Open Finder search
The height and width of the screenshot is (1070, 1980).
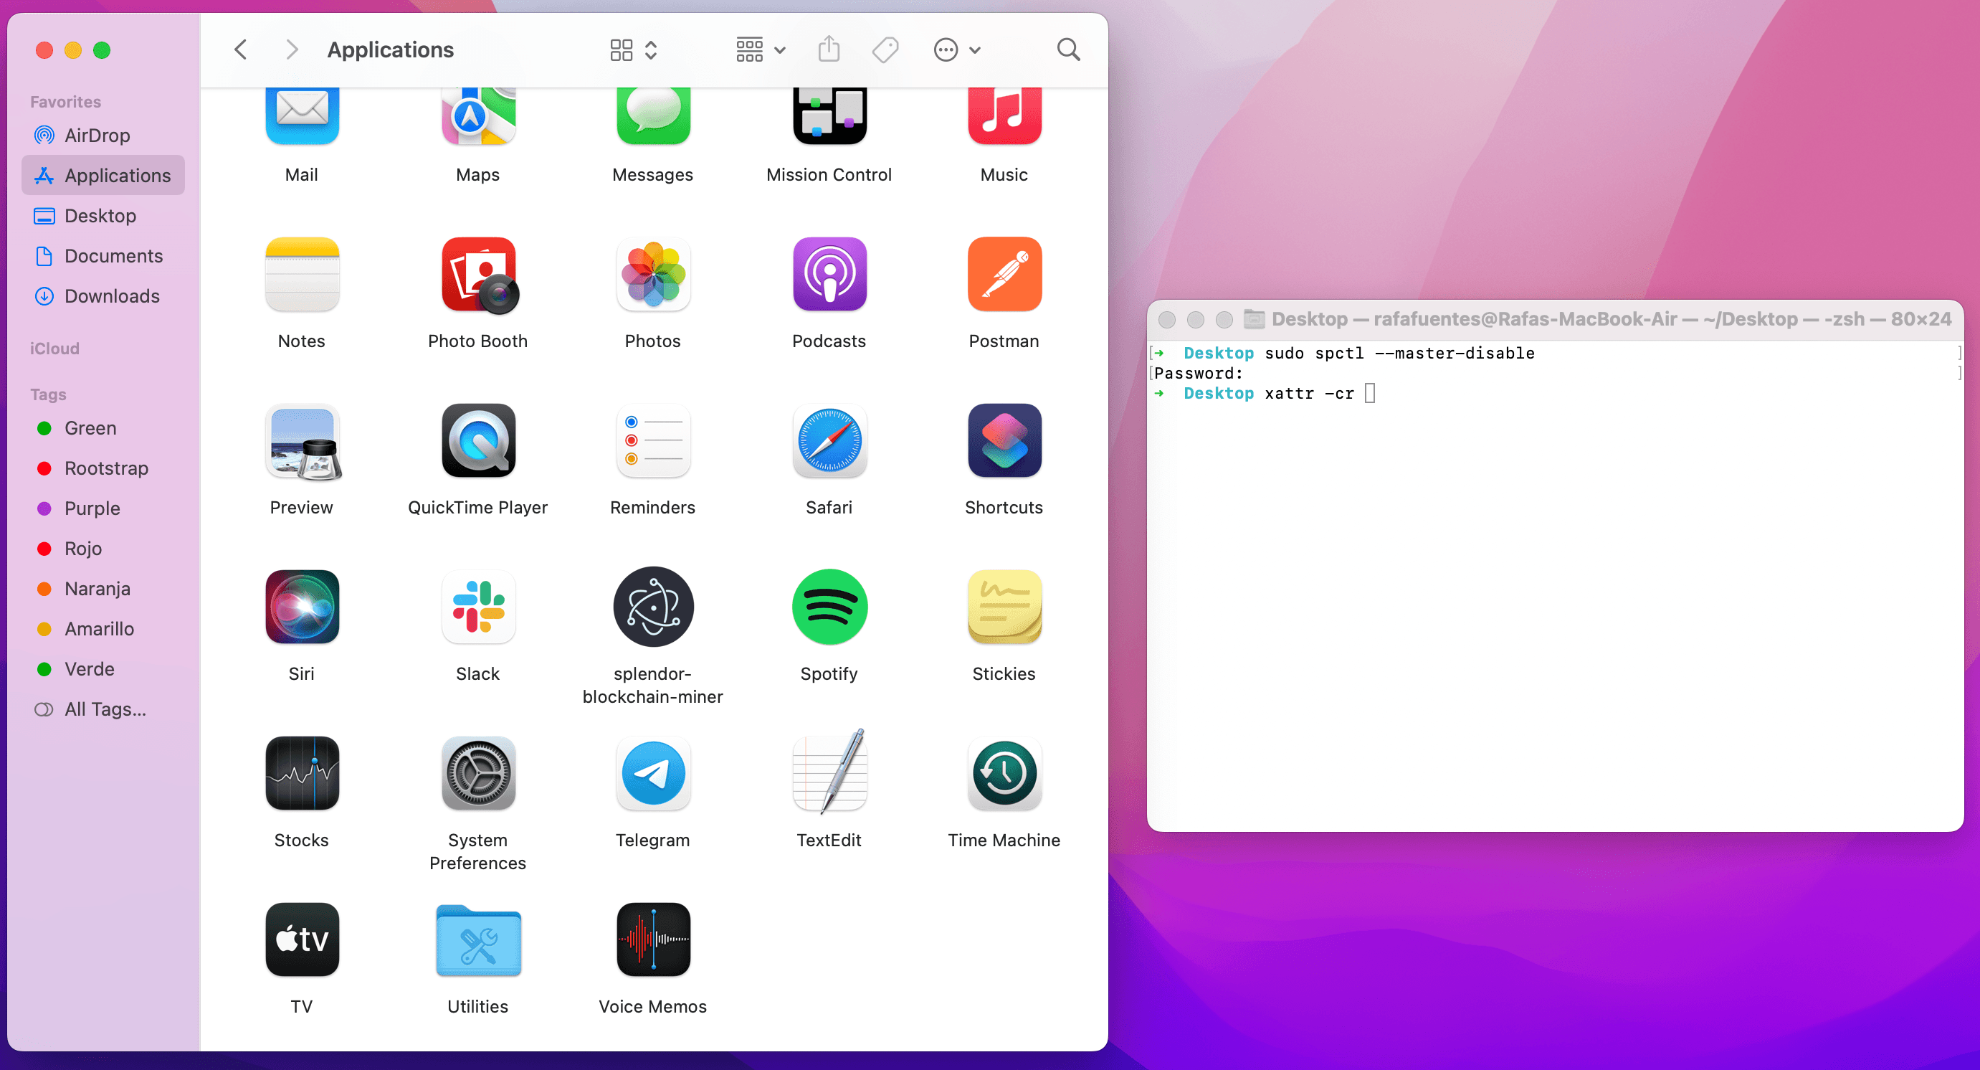(1068, 50)
